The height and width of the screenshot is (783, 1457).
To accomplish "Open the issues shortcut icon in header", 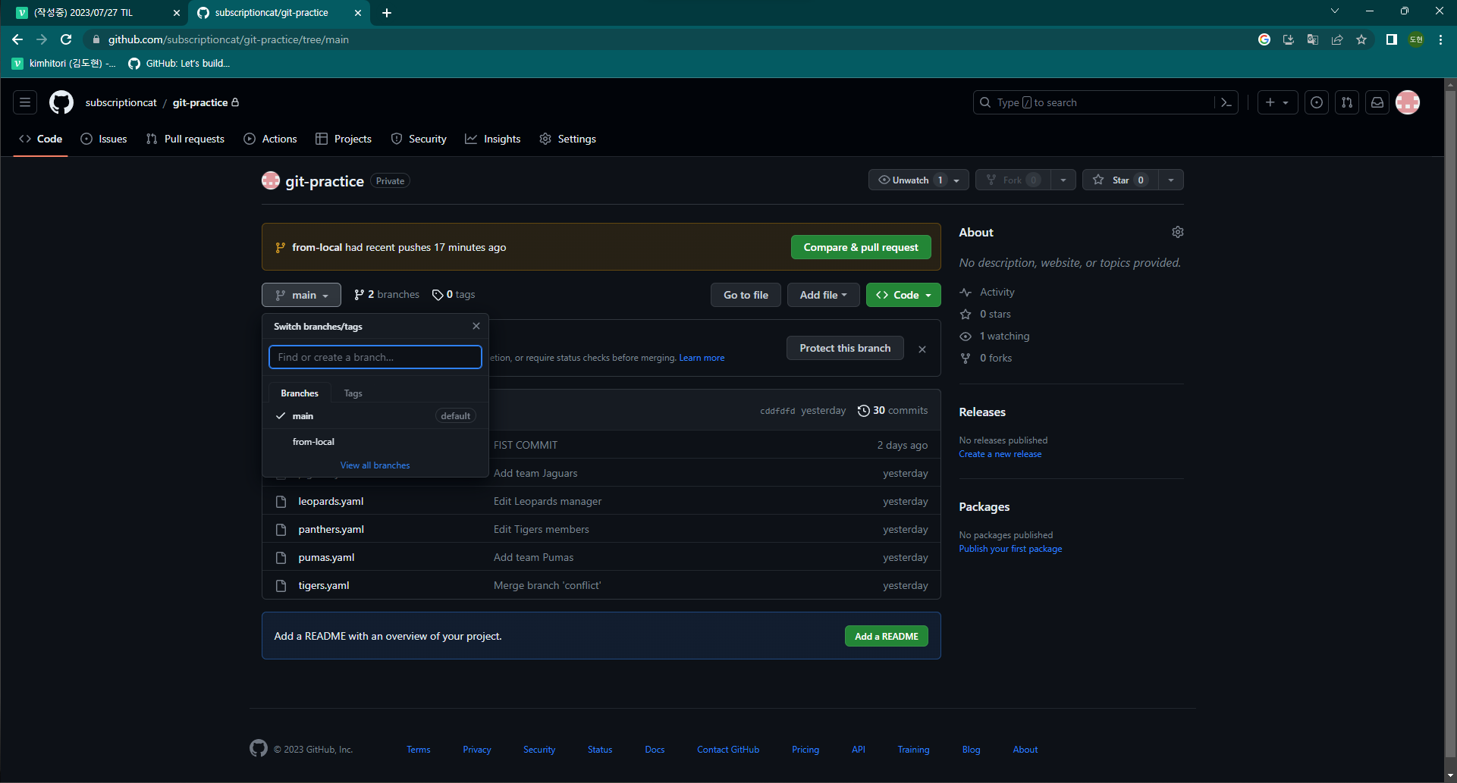I will point(1317,102).
